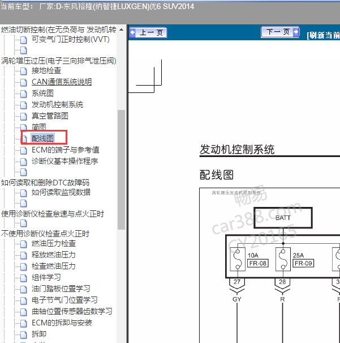Click the page icon beside 油门踏板位置学习
The width and height of the screenshot is (340, 343).
(x=24, y=289)
